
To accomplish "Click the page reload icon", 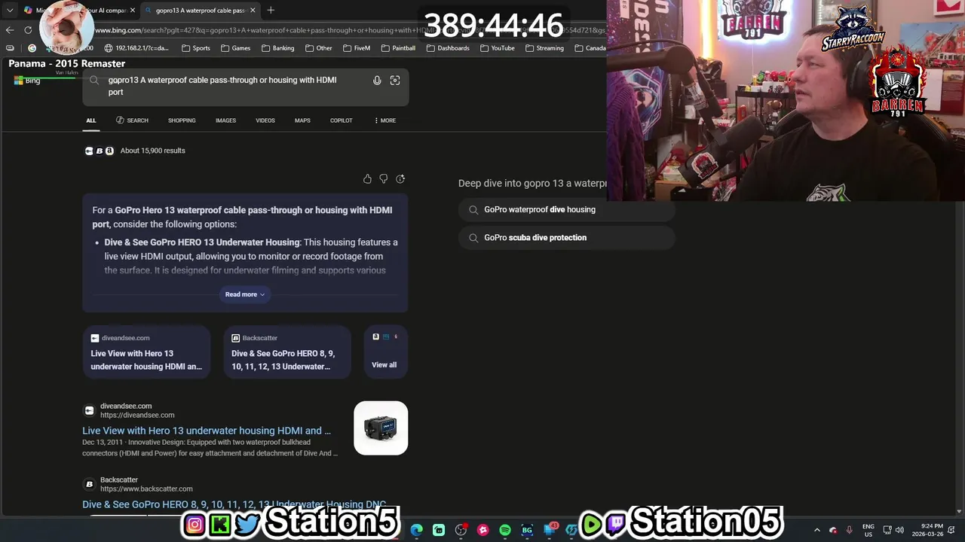I will point(28,30).
